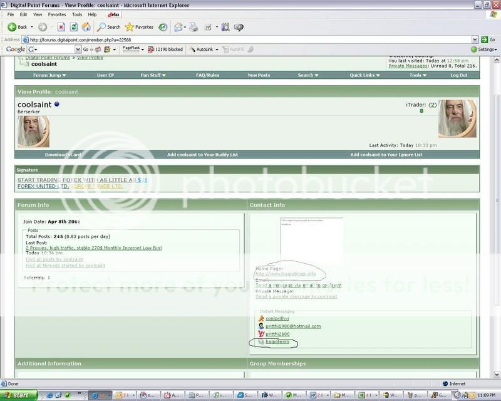This screenshot has width=501, height=401.
Task: Click the iTrader green rating square
Action: [421, 111]
